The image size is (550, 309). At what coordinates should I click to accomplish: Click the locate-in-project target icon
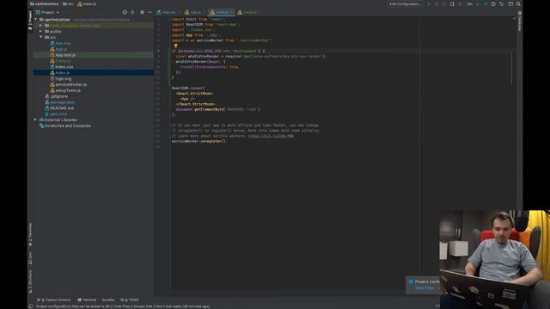click(x=125, y=12)
